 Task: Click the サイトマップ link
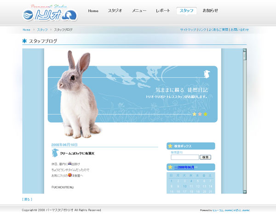point(188,29)
